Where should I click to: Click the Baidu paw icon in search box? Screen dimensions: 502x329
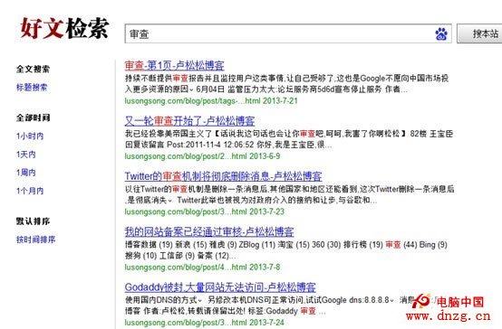point(441,33)
